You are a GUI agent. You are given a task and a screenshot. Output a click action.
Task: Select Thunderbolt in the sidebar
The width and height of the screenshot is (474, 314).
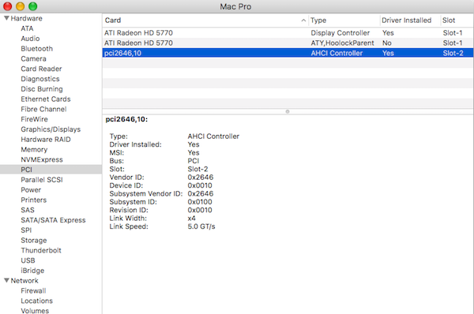[x=41, y=250]
